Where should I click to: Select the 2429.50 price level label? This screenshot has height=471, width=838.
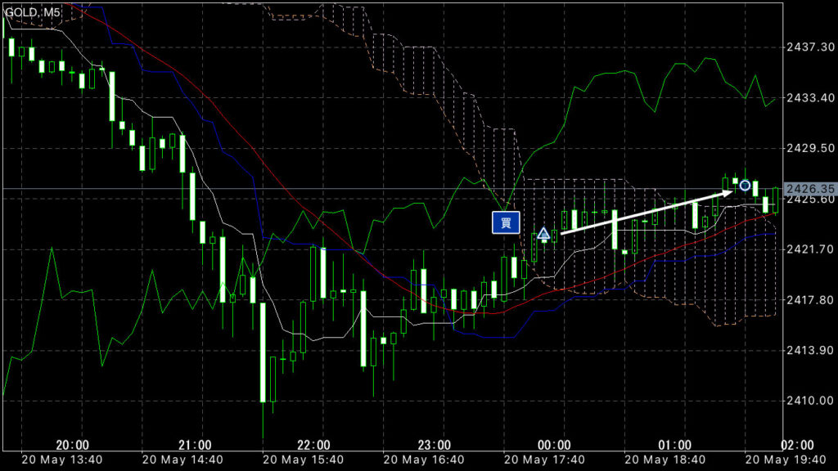(x=810, y=148)
